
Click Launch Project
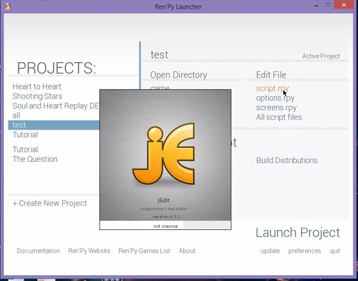[x=298, y=233]
